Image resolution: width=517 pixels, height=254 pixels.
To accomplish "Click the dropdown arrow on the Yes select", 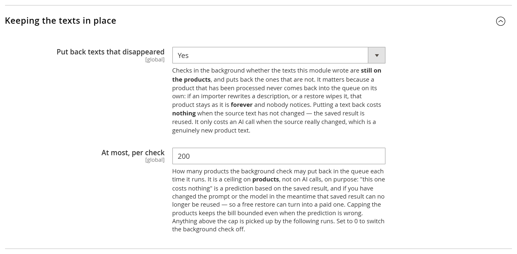I will 377,55.
